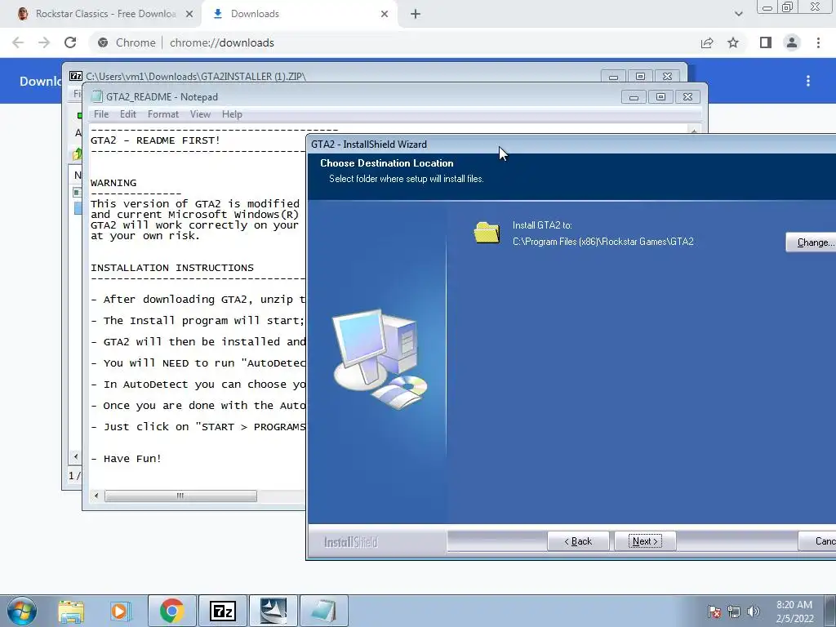Switch to the Downloads browser tab

click(300, 14)
